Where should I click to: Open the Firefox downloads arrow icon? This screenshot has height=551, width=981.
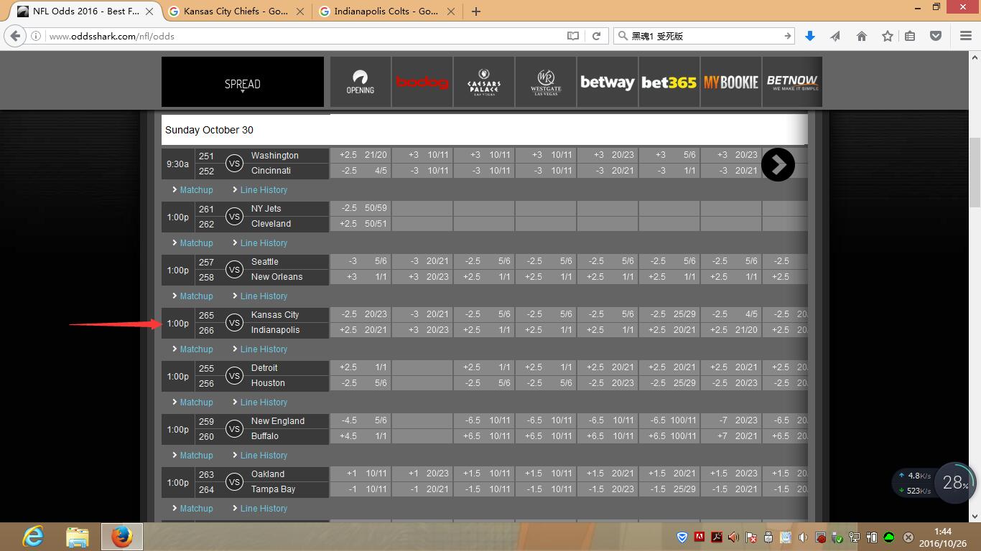click(810, 36)
